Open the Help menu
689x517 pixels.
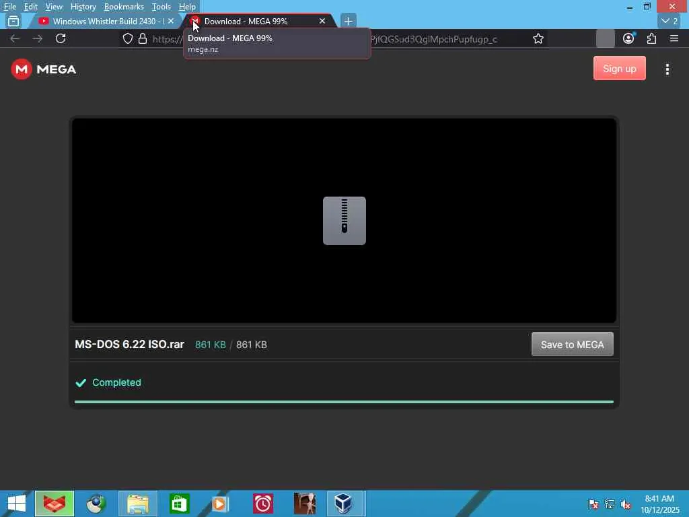click(187, 7)
